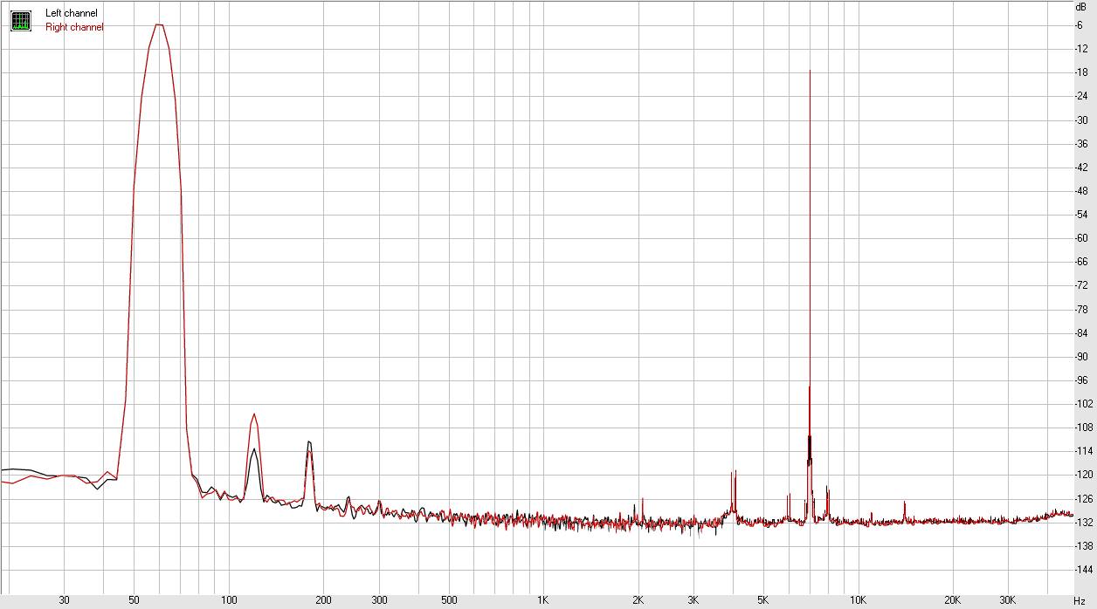Click the 500 frequency axis label

(x=449, y=600)
